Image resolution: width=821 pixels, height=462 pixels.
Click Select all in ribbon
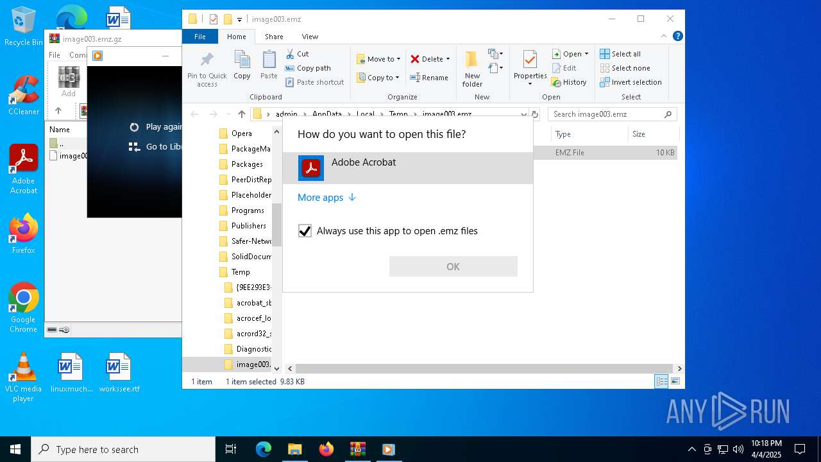click(620, 54)
